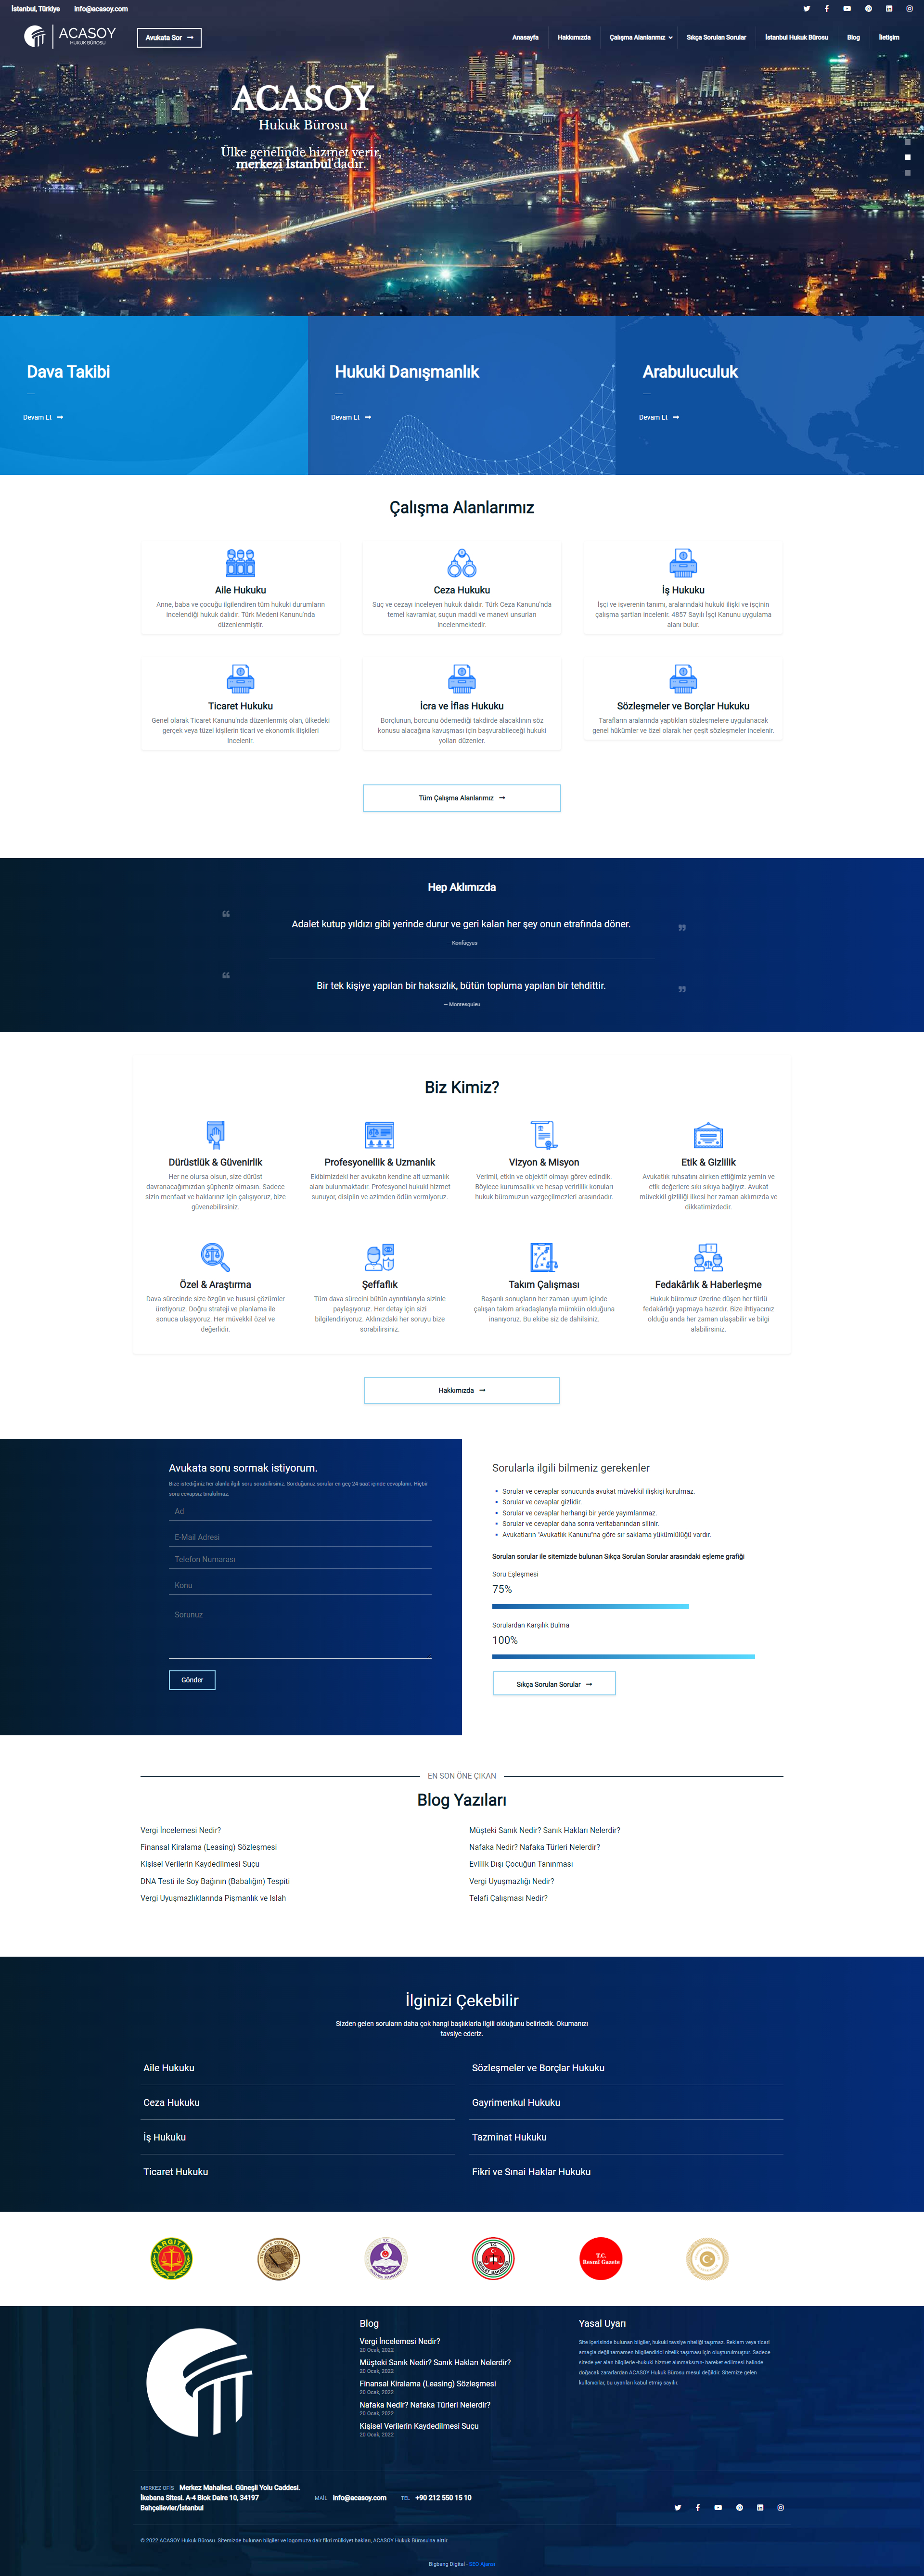
Task: Select the third hero slider dot
Action: [907, 173]
